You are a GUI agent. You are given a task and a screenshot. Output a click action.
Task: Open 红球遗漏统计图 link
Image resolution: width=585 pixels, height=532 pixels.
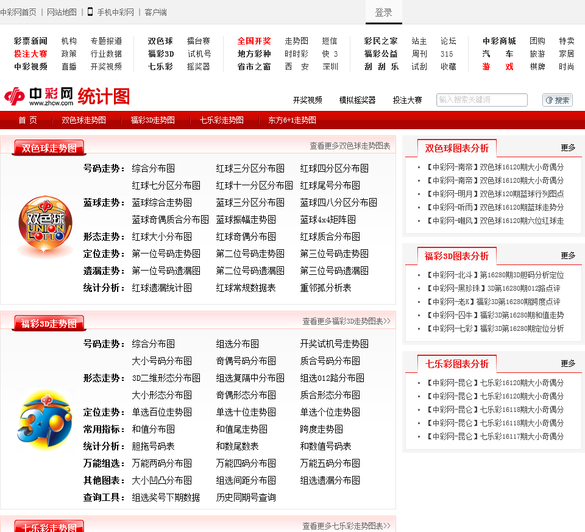(x=161, y=288)
